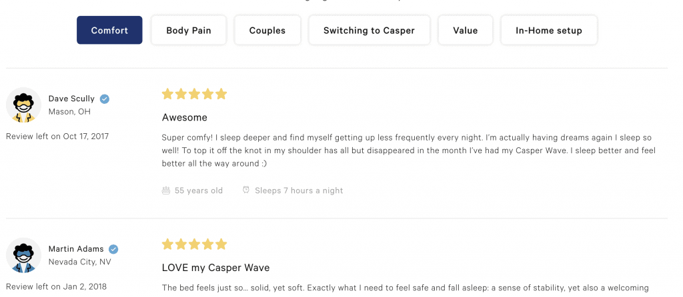Select the Comfort filter tab
683x297 pixels.
point(109,31)
